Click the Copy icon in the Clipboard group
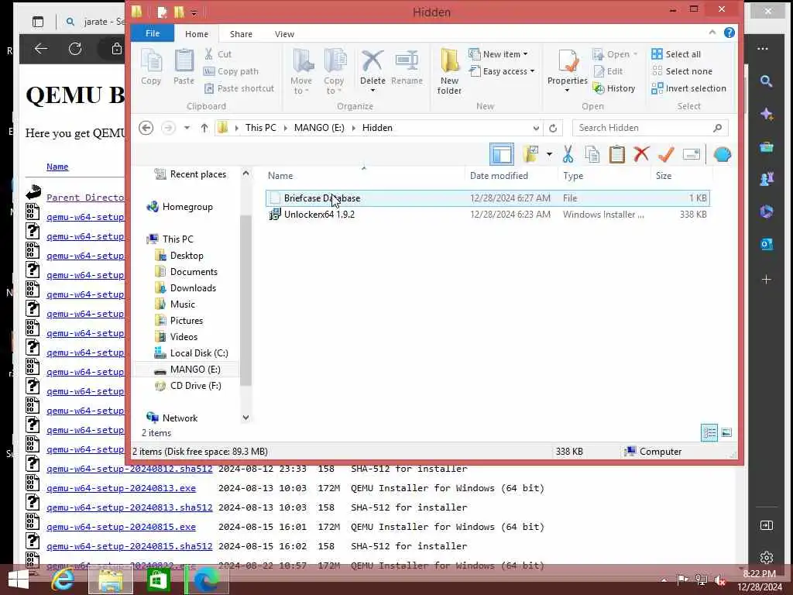The width and height of the screenshot is (793, 595). point(151,67)
